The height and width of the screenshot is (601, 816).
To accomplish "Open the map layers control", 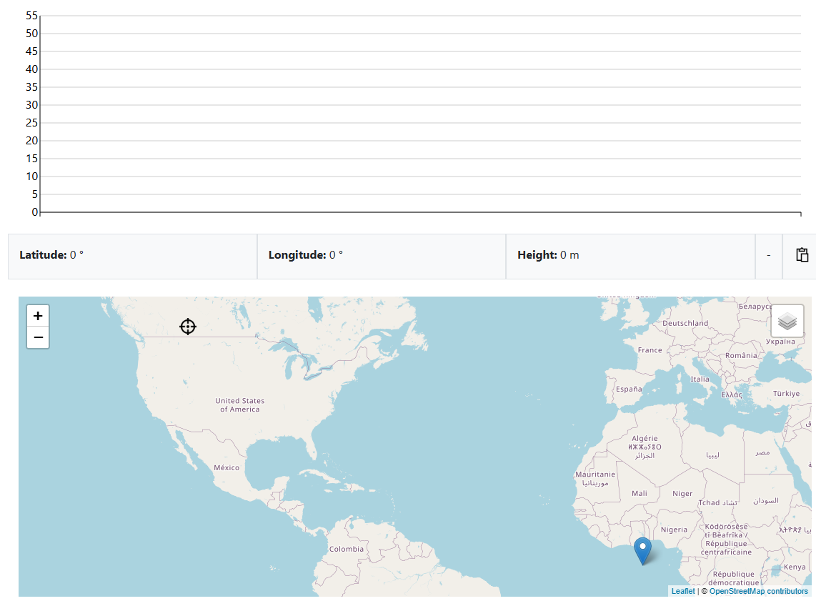I will coord(787,322).
